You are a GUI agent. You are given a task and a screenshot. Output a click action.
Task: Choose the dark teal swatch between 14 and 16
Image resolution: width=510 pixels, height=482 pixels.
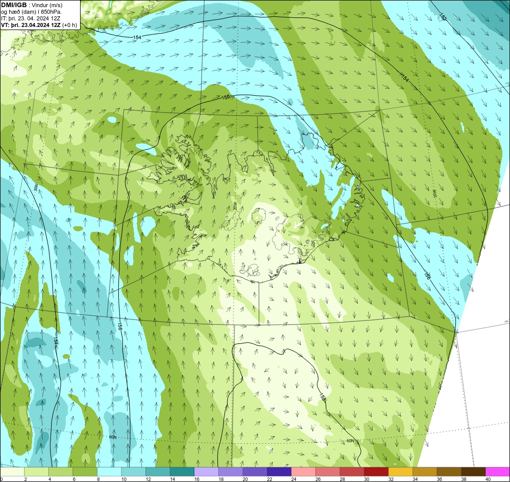(x=182, y=472)
